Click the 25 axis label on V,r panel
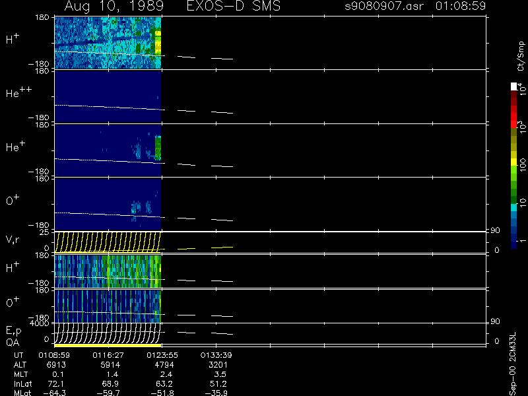 (44, 232)
